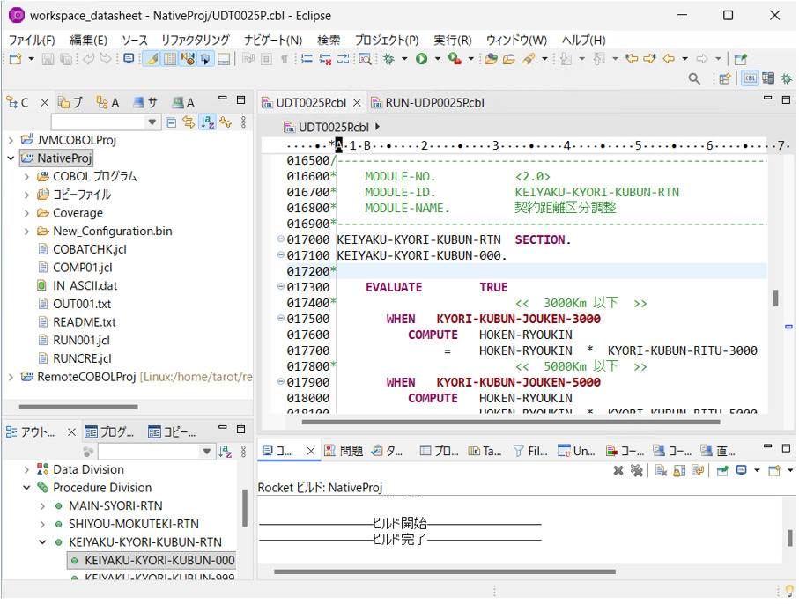This screenshot has width=799, height=604.
Task: Enable link with editor in the explorer
Action: pyautogui.click(x=189, y=122)
